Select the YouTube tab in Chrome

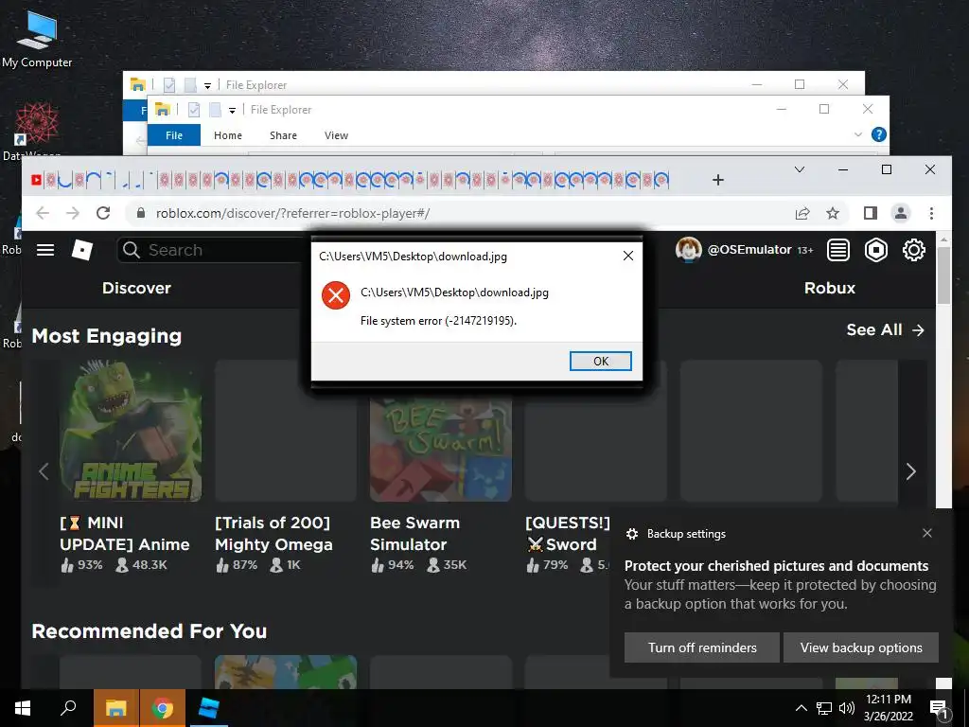[37, 180]
